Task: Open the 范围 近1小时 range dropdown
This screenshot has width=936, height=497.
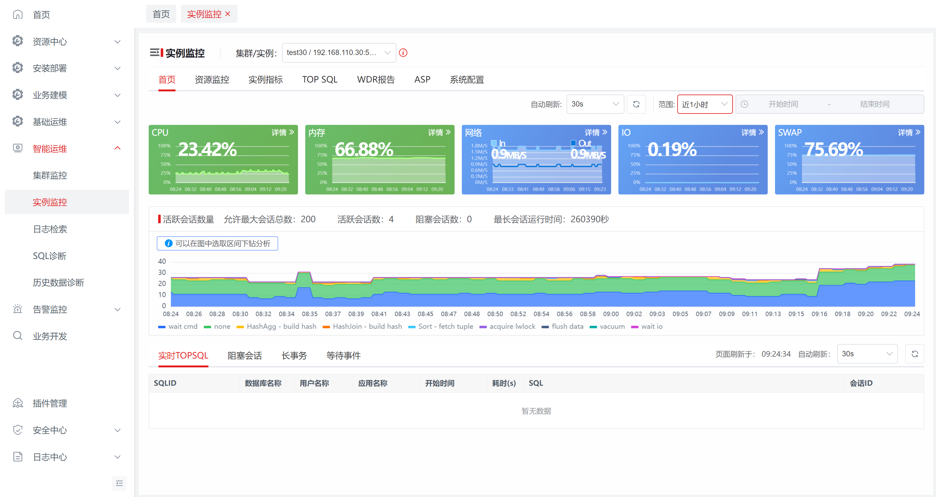Action: pyautogui.click(x=704, y=104)
